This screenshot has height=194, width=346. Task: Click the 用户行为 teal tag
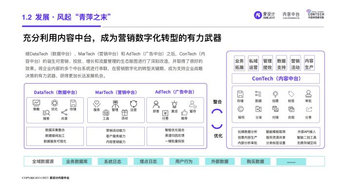(184, 161)
